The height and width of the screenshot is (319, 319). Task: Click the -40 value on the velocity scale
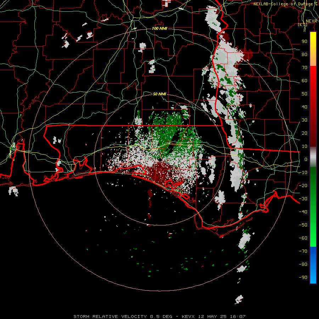coord(303,212)
